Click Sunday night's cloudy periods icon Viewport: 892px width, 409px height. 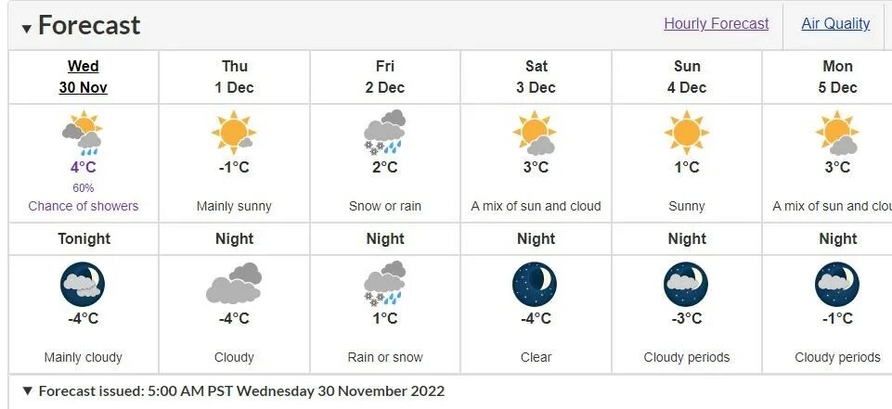pyautogui.click(x=686, y=284)
